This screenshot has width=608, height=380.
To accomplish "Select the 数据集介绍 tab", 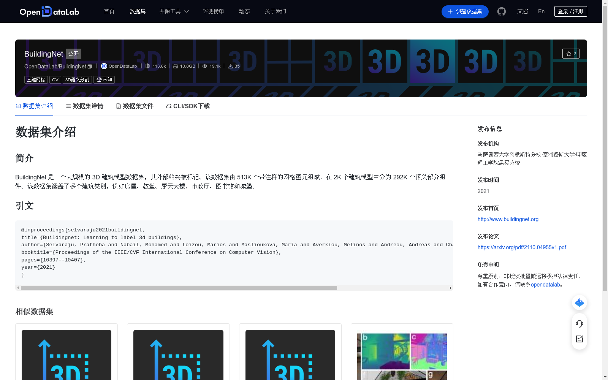I will [34, 106].
